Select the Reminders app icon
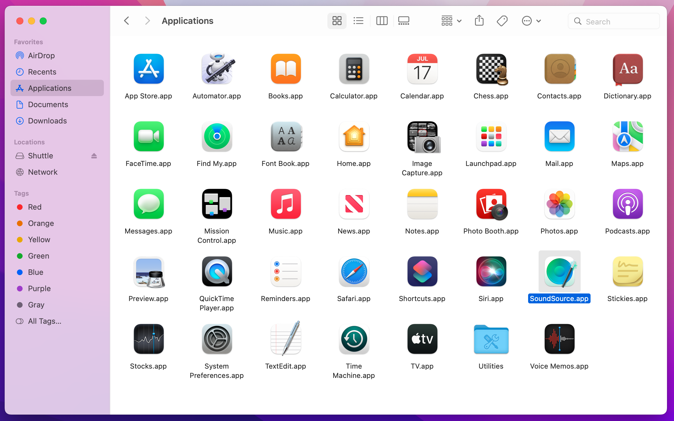674x421 pixels. [x=286, y=271]
